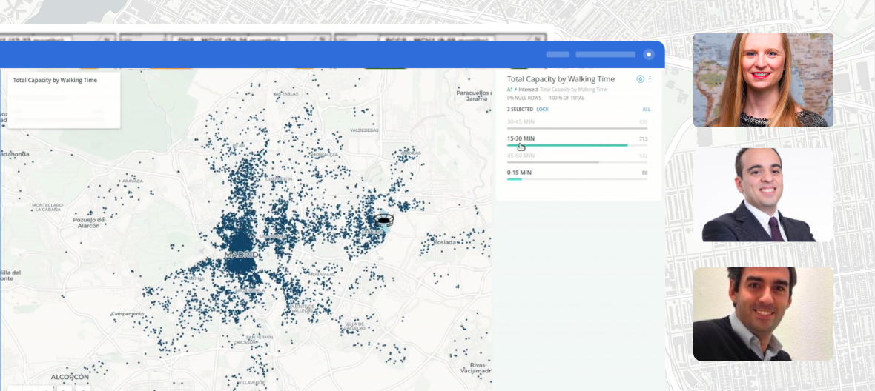Select ALL categories in the widget
The height and width of the screenshot is (391, 875).
tap(646, 109)
